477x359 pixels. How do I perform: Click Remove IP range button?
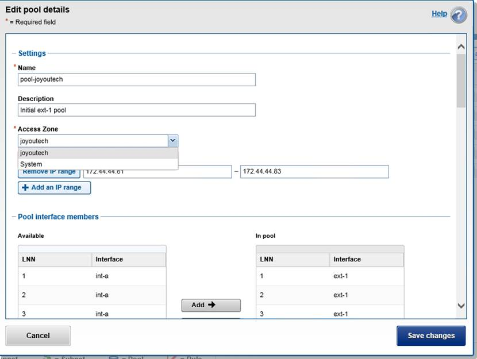(49, 172)
